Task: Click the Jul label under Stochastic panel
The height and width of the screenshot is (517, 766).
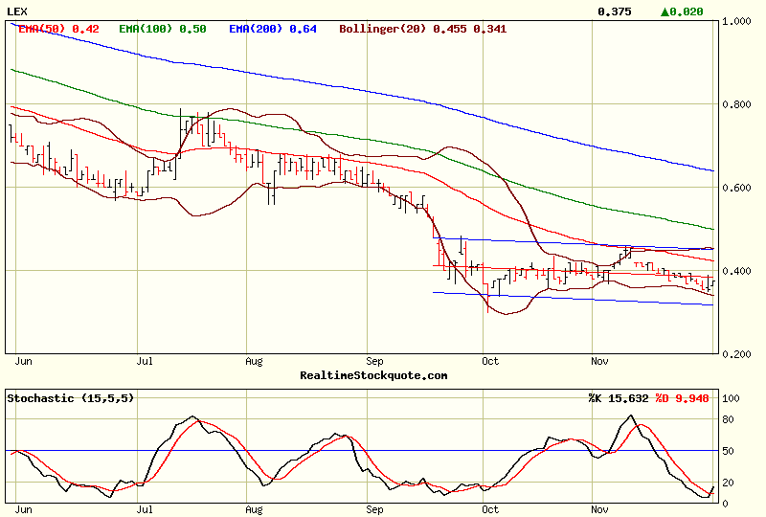Action: click(146, 511)
